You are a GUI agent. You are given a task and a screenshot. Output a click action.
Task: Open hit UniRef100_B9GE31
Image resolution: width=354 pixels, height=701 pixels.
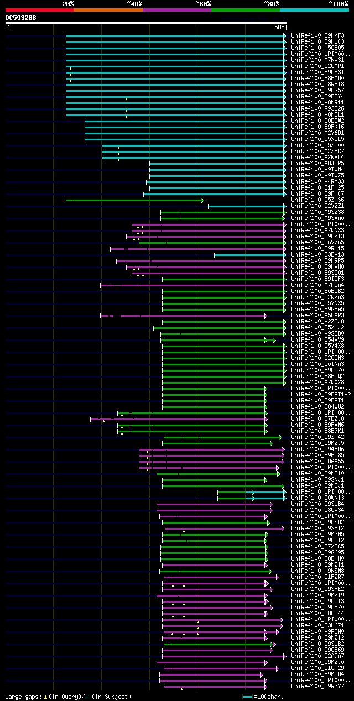click(x=317, y=72)
